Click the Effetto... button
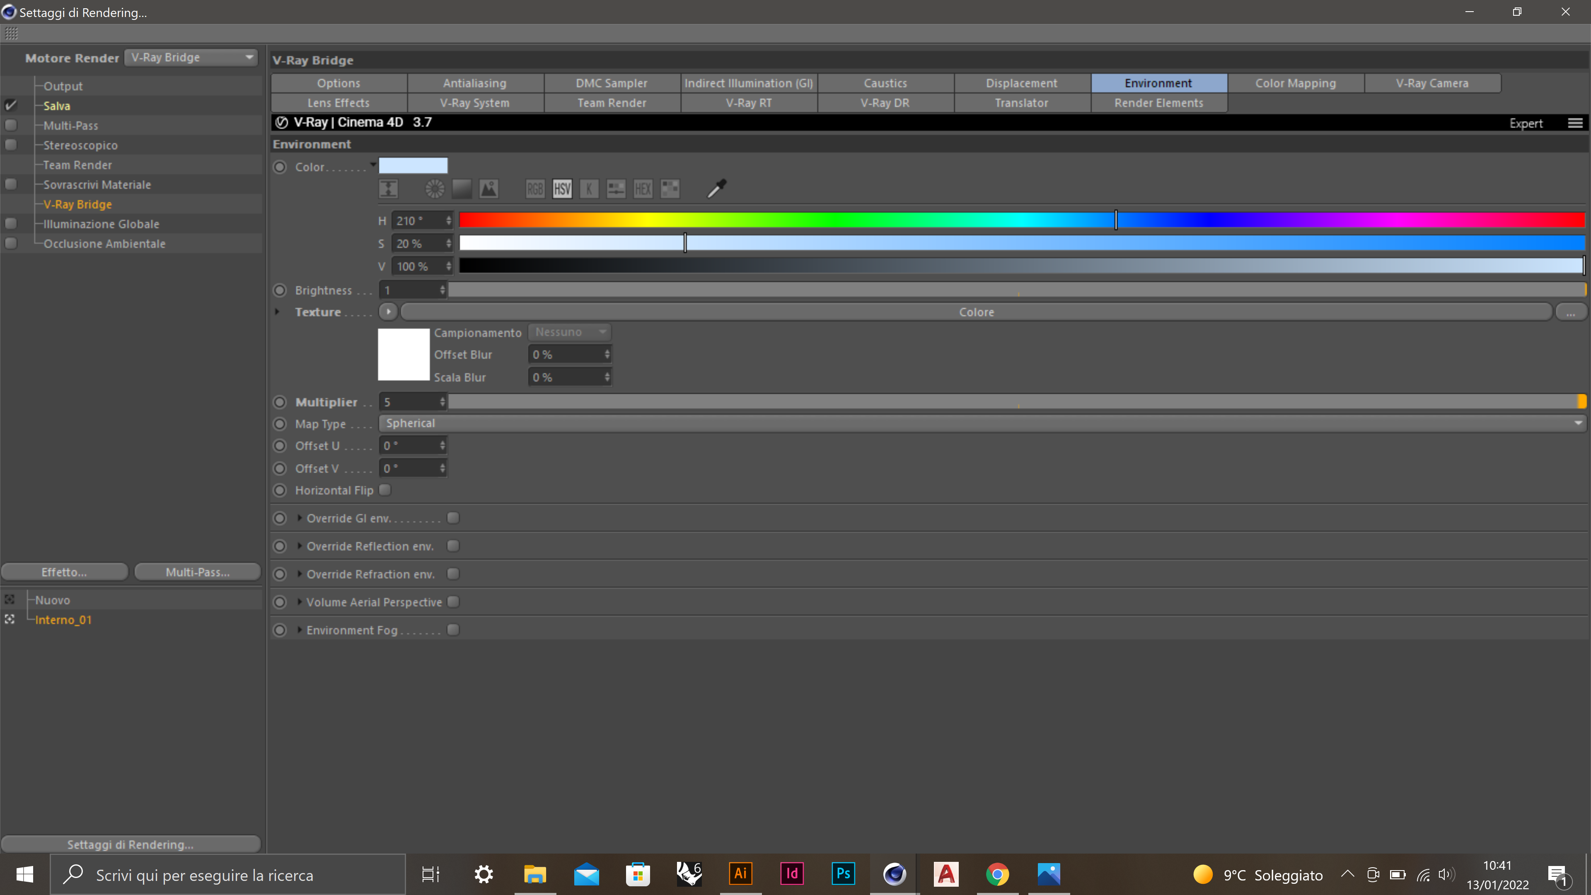This screenshot has width=1591, height=895. (64, 572)
